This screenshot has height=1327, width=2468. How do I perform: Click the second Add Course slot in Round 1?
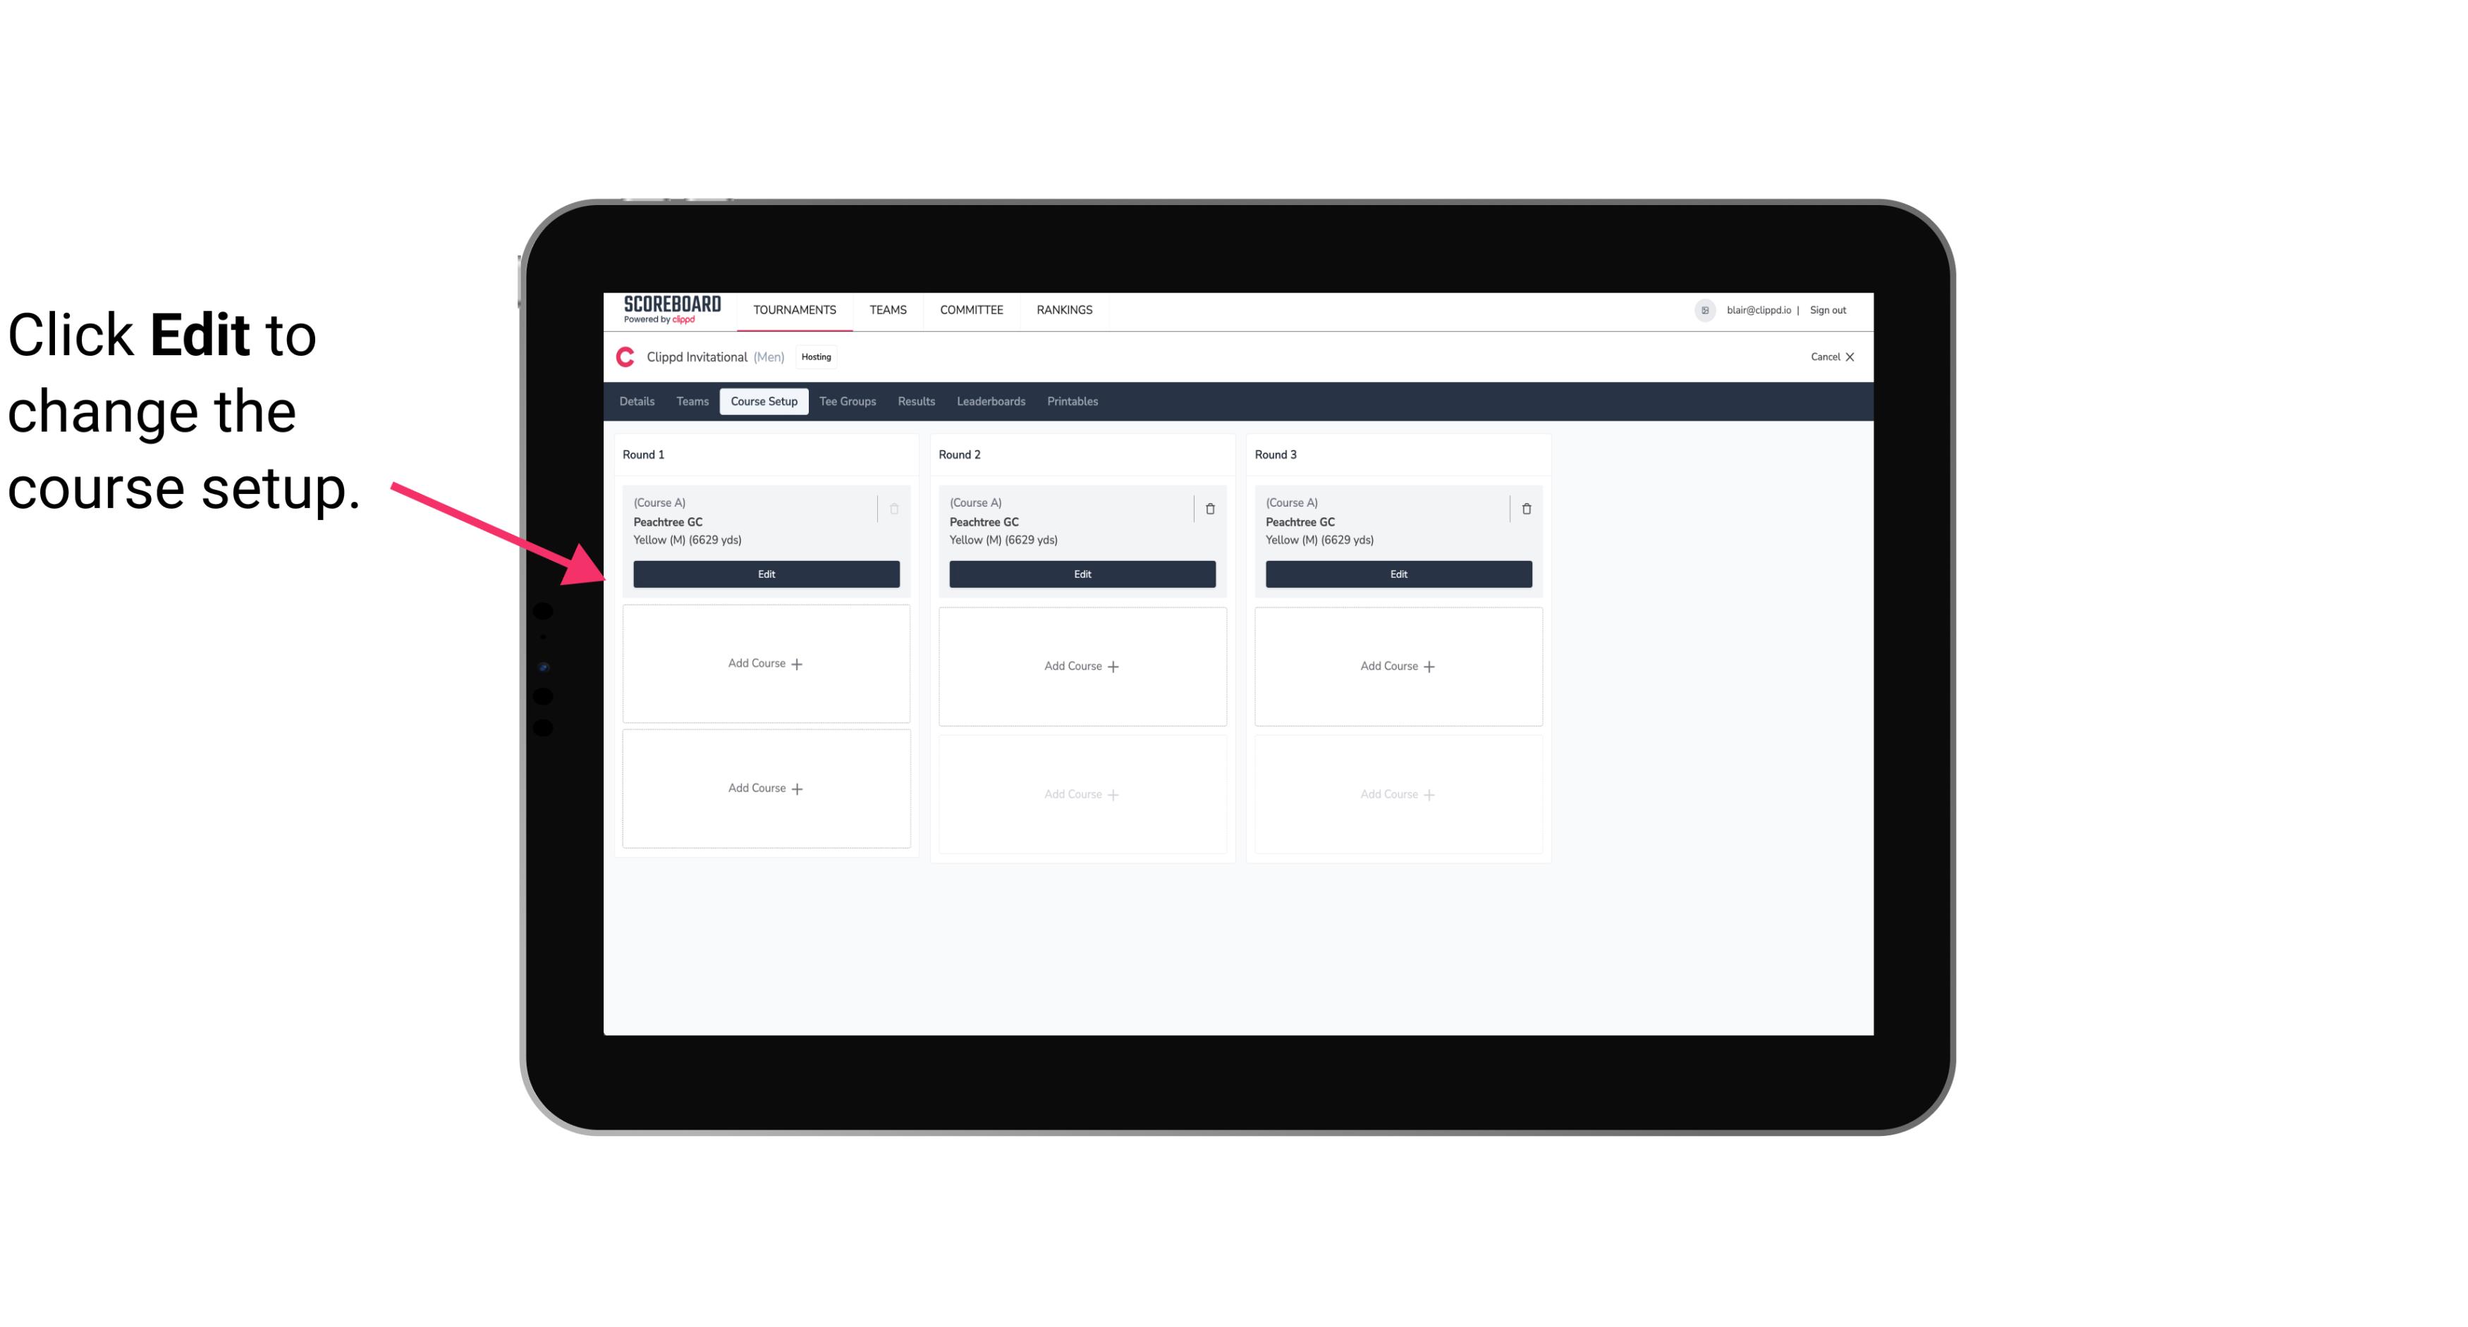click(x=765, y=788)
